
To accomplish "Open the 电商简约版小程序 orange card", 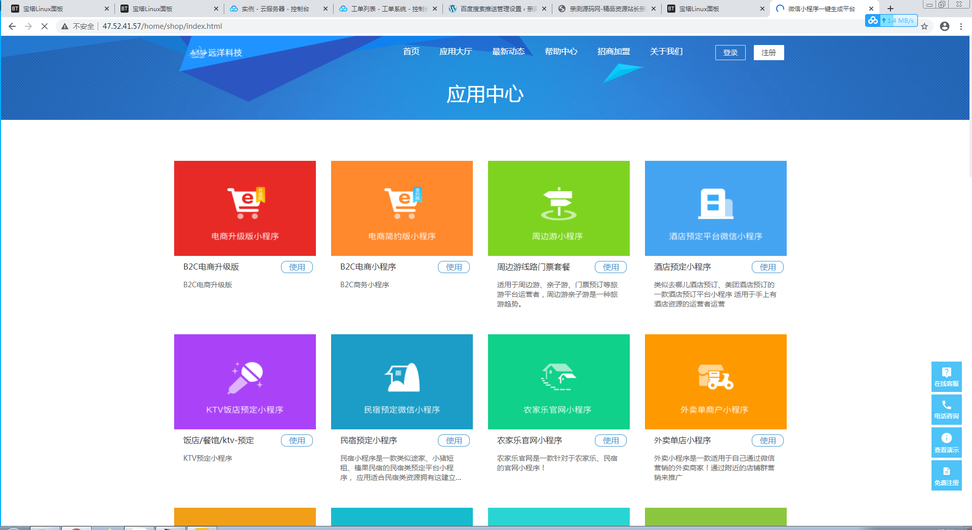I will (x=402, y=208).
